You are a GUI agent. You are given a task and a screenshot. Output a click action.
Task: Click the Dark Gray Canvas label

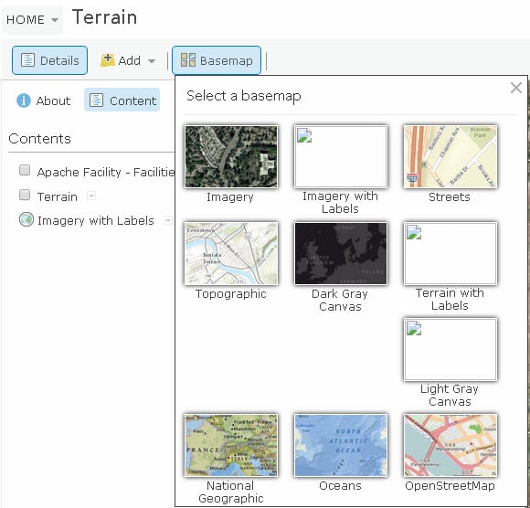pyautogui.click(x=340, y=300)
